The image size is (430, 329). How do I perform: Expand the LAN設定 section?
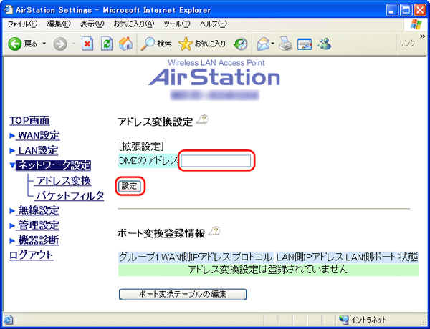point(37,150)
